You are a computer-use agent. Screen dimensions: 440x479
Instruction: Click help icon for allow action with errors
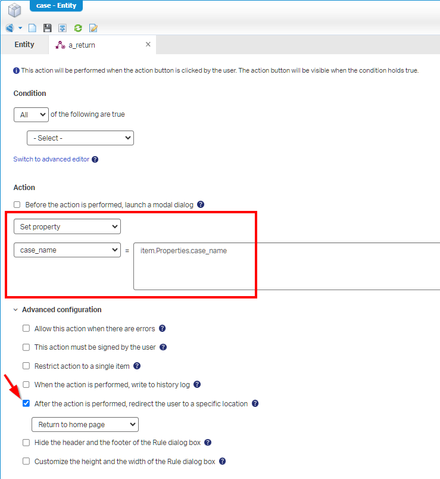(163, 328)
